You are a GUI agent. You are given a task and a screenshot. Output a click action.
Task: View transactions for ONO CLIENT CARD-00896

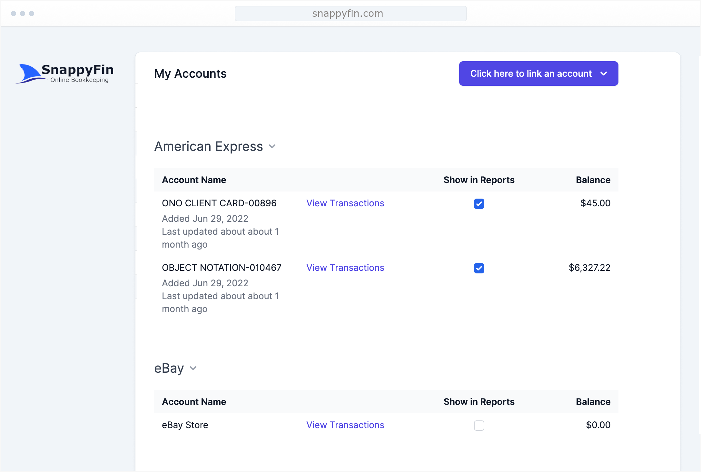click(345, 203)
